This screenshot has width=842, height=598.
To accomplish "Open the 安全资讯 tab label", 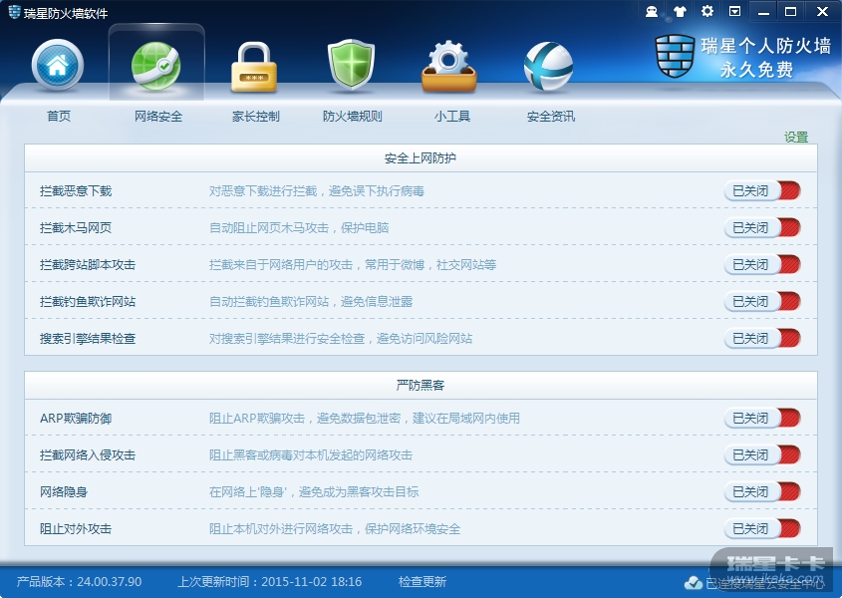I will 551,116.
